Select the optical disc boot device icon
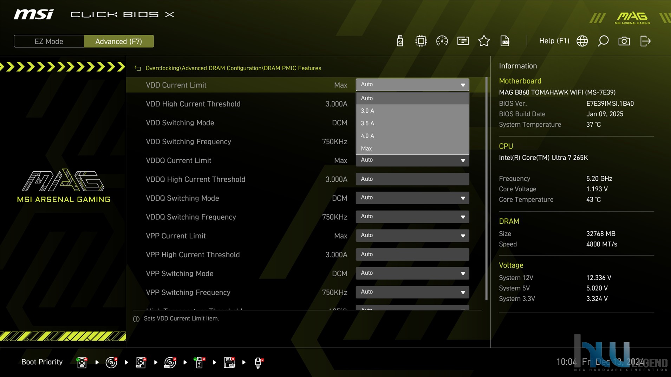Viewport: 671px width, 377px height. (x=111, y=362)
